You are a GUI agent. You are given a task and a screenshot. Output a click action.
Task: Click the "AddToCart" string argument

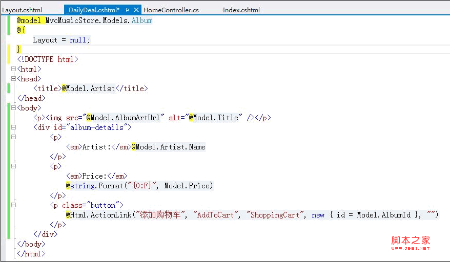216,215
